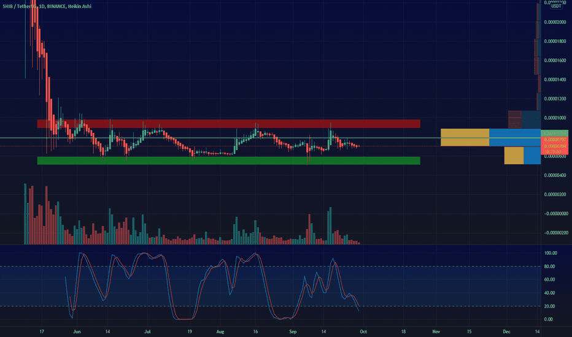
Task: Select the small blue box below price line
Action: pos(532,155)
